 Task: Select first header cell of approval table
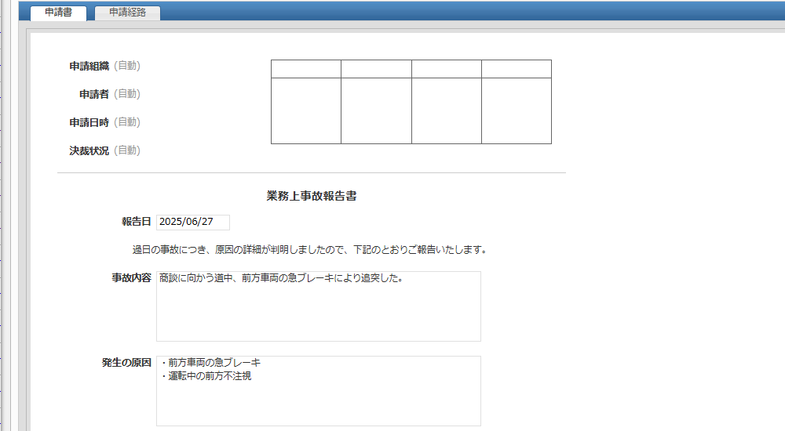306,69
